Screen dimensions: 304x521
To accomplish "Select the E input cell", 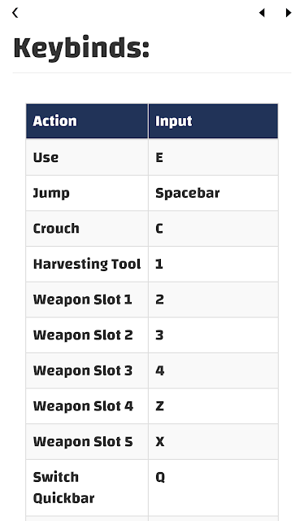I will (x=213, y=157).
